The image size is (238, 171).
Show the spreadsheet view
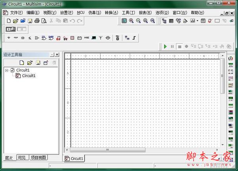point(171,21)
